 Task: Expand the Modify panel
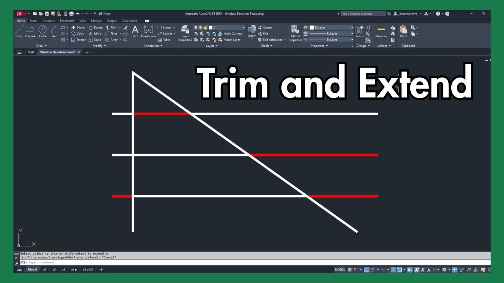click(100, 46)
